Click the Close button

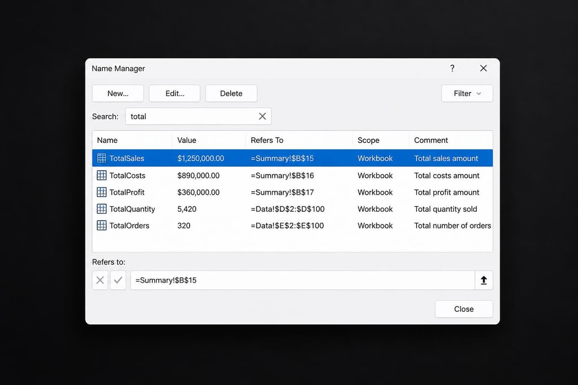464,309
